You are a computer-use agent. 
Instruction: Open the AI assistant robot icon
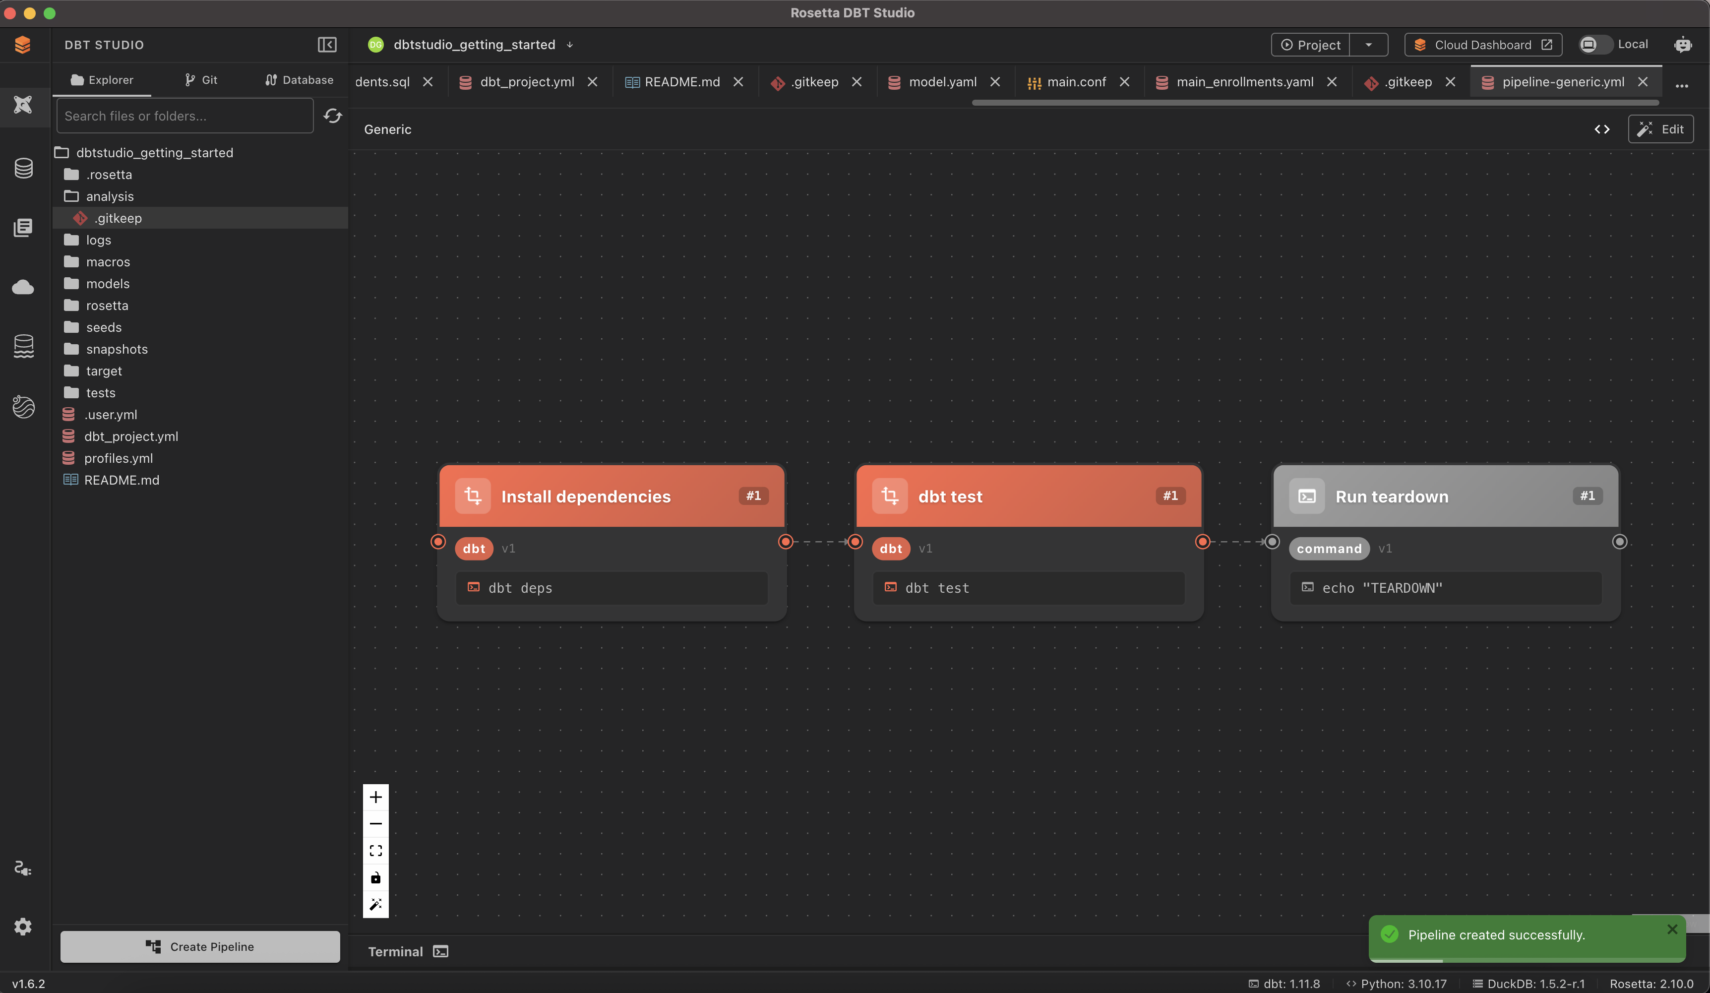tap(1683, 45)
